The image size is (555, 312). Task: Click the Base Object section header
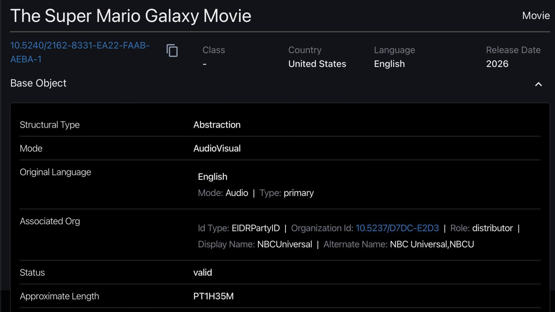click(x=38, y=83)
